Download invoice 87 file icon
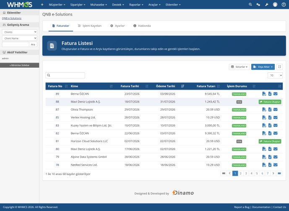289x211 pixels. click(270, 110)
